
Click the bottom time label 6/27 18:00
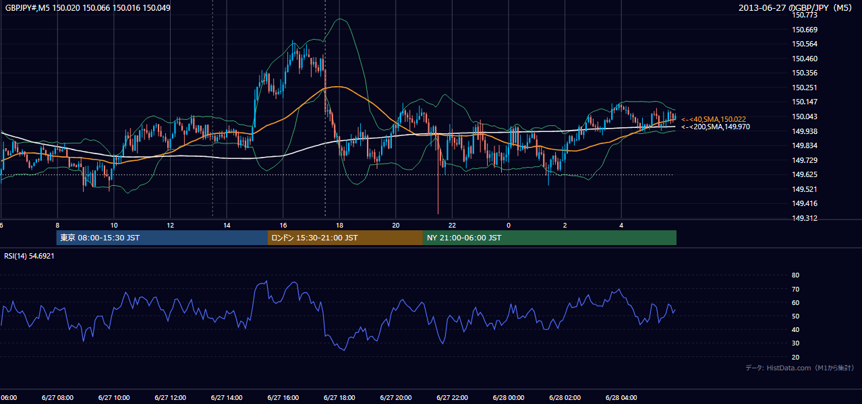[x=339, y=398]
